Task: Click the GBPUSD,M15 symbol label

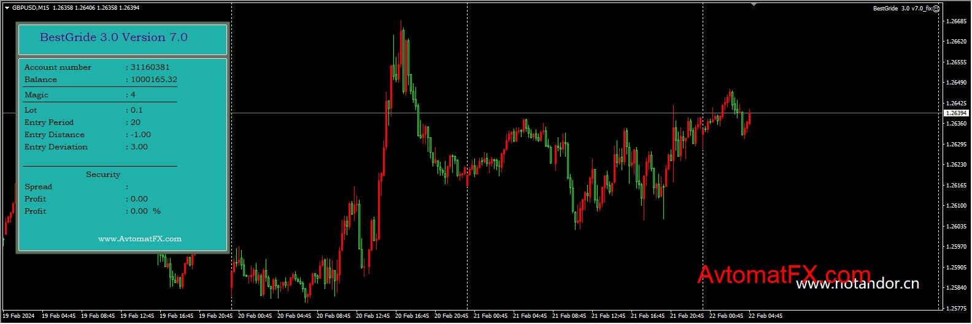Action: 31,8
